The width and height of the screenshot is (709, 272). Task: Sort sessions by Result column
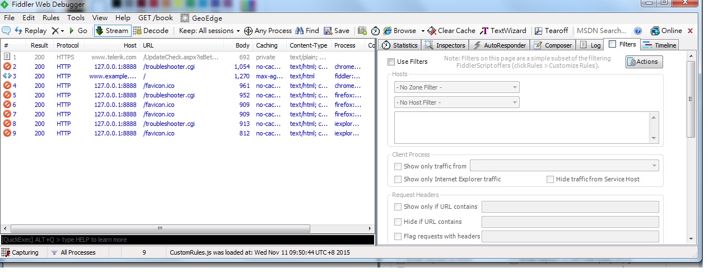(39, 45)
